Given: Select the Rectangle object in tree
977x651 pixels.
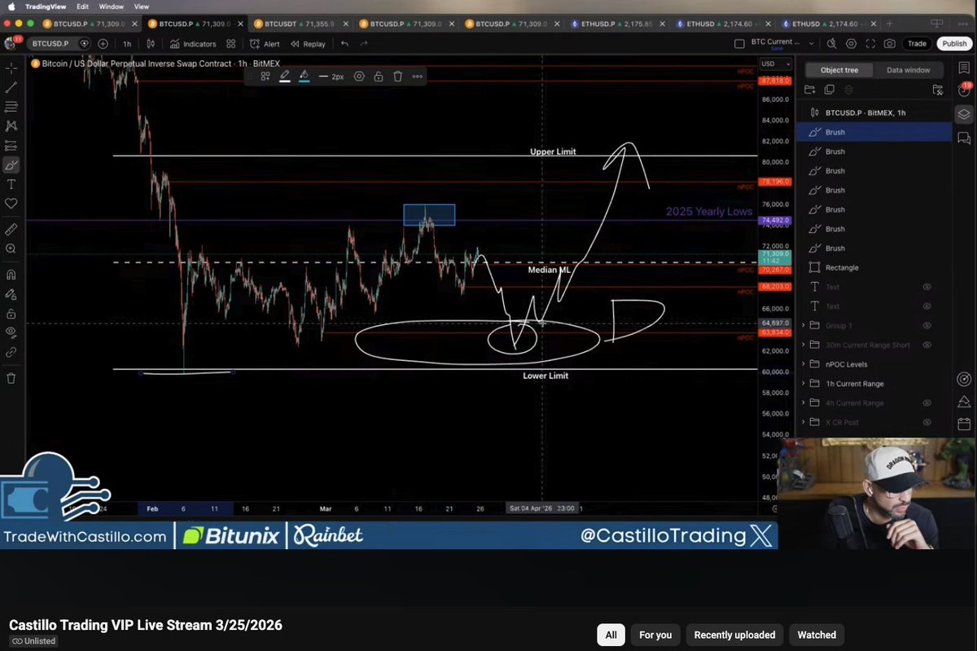Looking at the screenshot, I should click(872, 267).
